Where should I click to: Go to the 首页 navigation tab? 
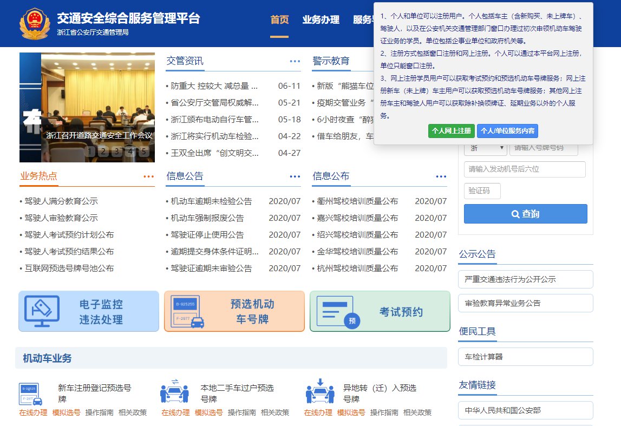pos(279,20)
